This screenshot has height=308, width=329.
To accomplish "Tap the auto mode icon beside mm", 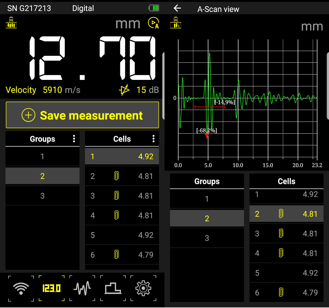I will click(x=153, y=23).
